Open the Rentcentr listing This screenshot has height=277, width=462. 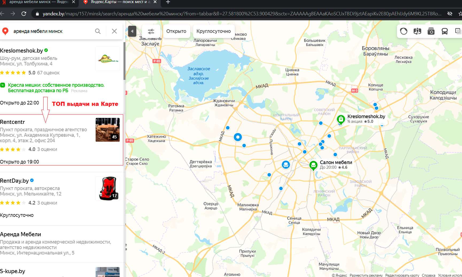pos(12,122)
